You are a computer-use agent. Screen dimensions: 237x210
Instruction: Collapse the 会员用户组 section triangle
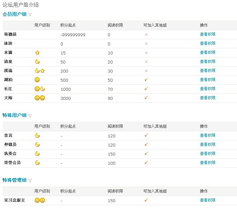click(30, 15)
